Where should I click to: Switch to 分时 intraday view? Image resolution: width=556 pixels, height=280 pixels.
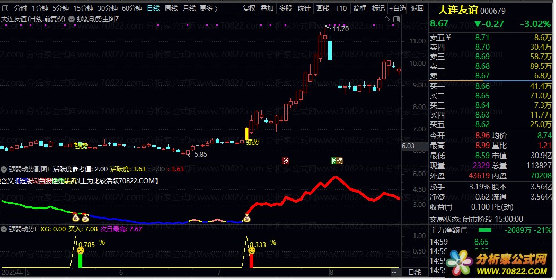pyautogui.click(x=21, y=8)
